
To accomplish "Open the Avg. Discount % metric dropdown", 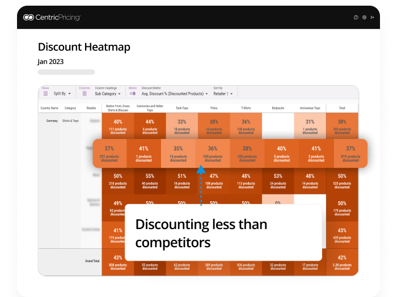I will pos(174,94).
